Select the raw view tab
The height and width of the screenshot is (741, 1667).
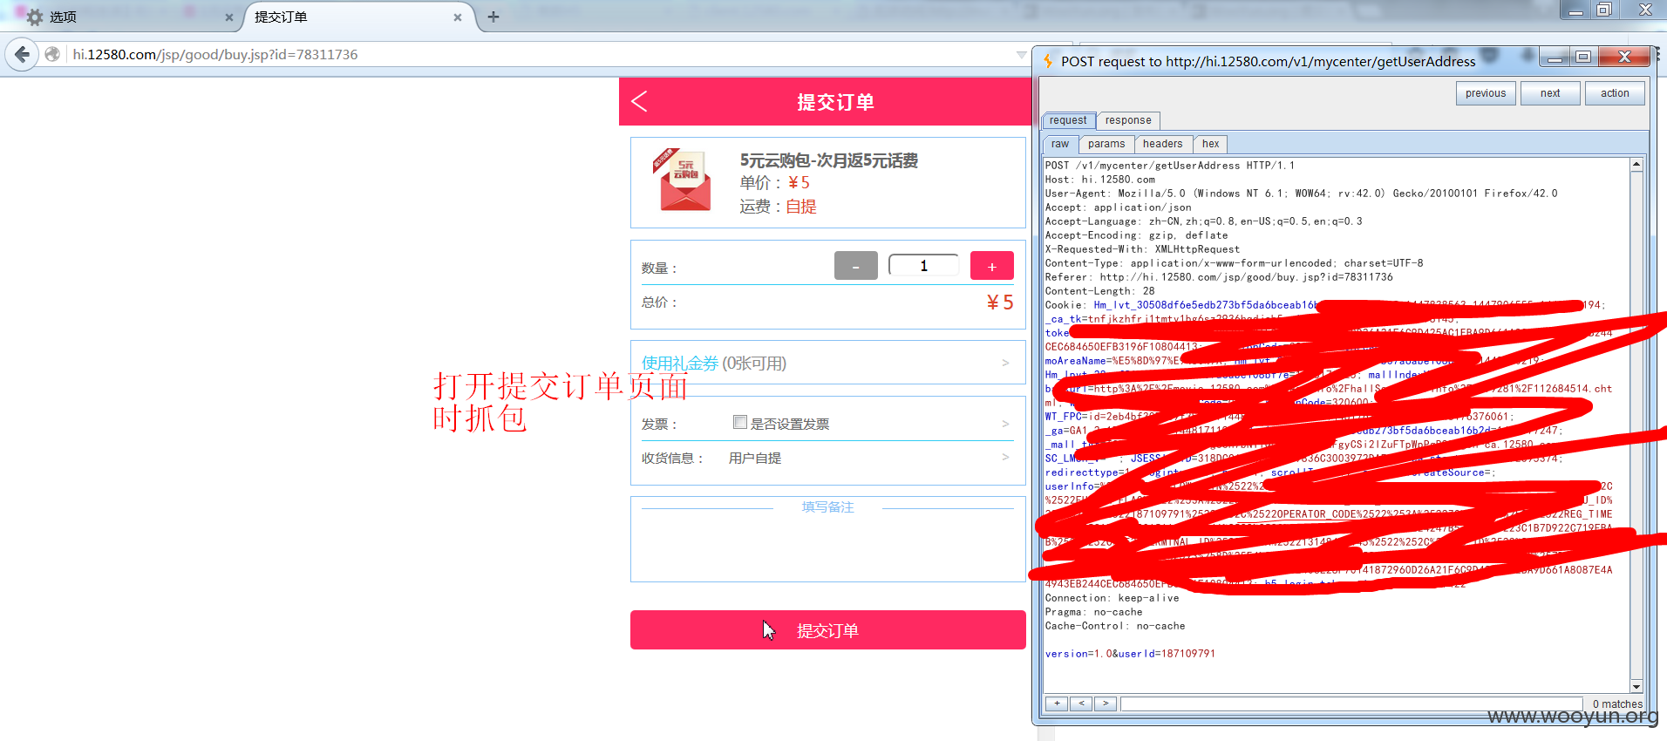[x=1060, y=144]
